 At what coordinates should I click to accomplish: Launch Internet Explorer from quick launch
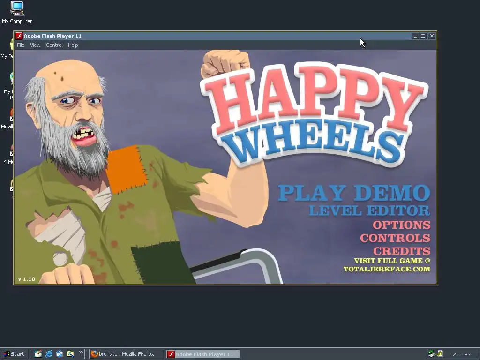[x=49, y=354]
